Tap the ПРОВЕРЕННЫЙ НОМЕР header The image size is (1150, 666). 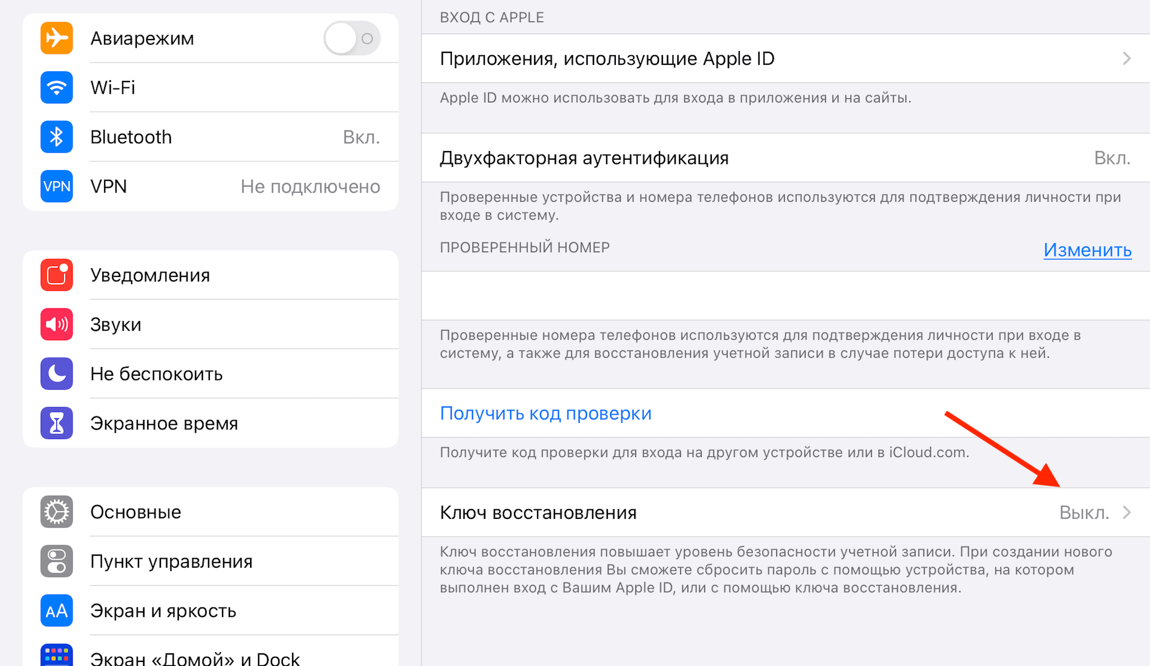coord(524,247)
